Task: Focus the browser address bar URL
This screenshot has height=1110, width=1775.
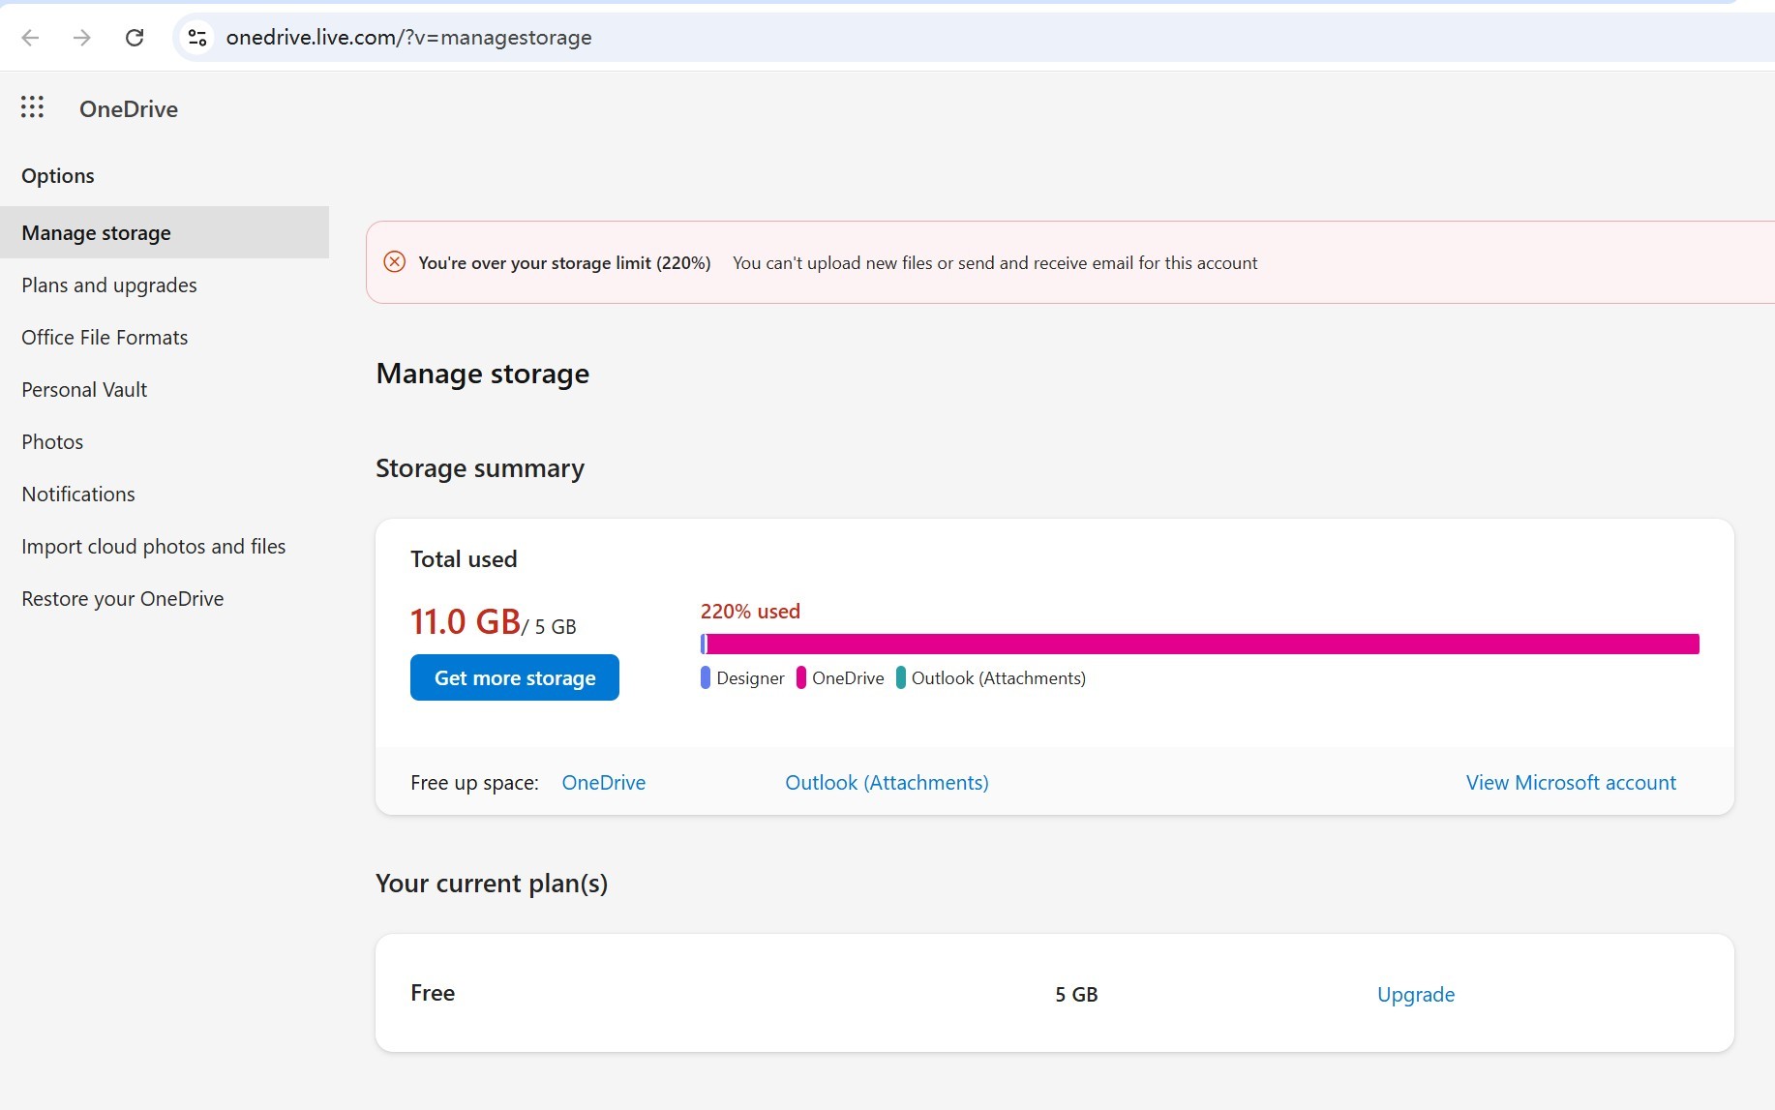Action: (408, 38)
